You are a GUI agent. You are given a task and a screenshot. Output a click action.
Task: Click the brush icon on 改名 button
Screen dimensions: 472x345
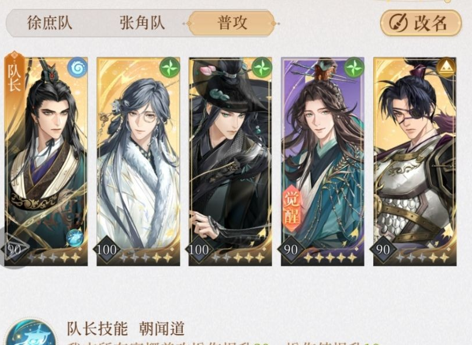pyautogui.click(x=398, y=23)
